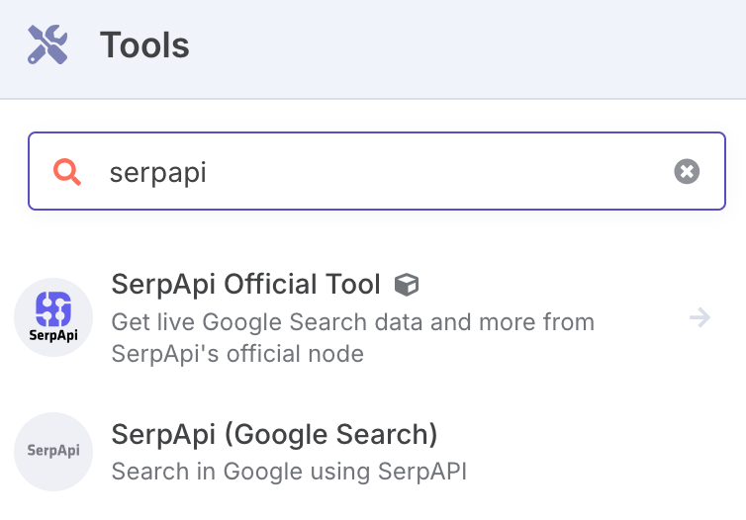Click the typed 'serpapi' text in search

point(157,173)
